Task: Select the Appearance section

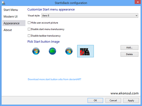Action: point(14,23)
